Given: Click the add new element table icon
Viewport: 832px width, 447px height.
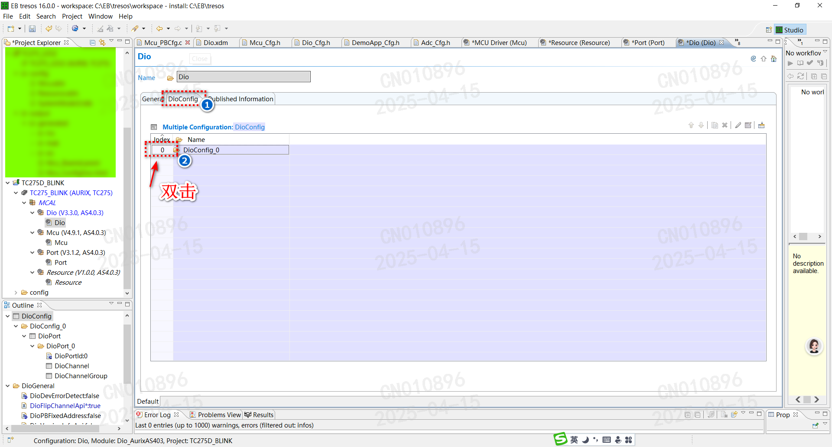Looking at the screenshot, I should [x=761, y=125].
